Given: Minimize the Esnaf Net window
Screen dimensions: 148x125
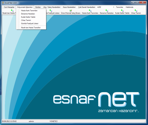Looking at the screenshot, I should tap(133, 2).
